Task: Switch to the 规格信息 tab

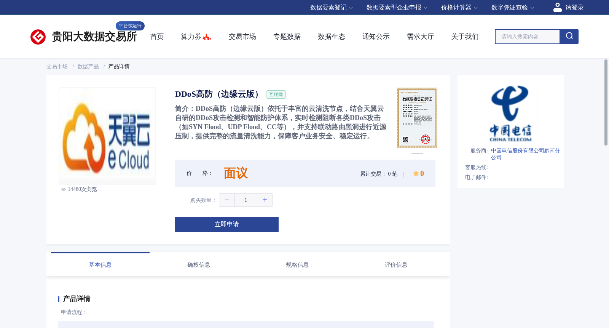Action: pos(297,265)
